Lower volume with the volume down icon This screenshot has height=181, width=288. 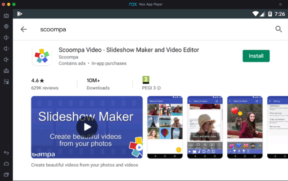tap(6, 49)
